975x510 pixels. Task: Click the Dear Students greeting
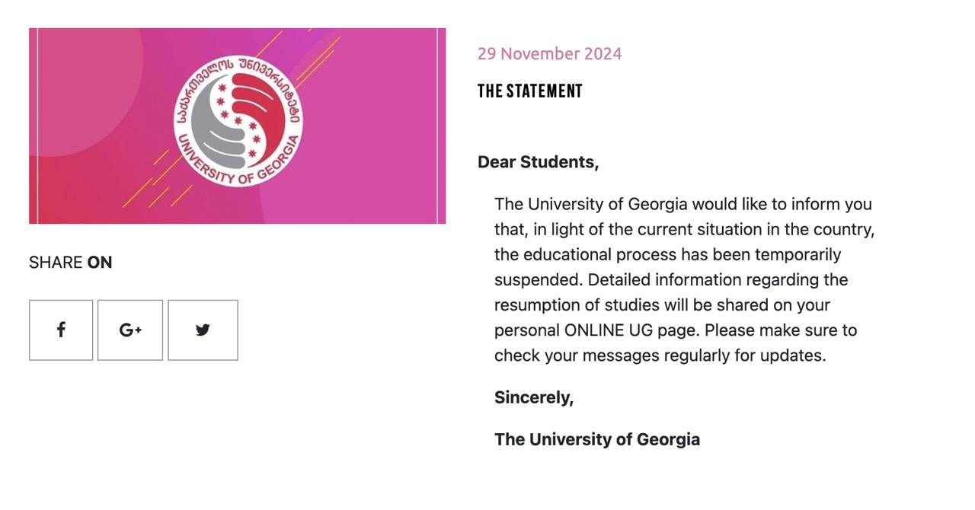coord(538,162)
